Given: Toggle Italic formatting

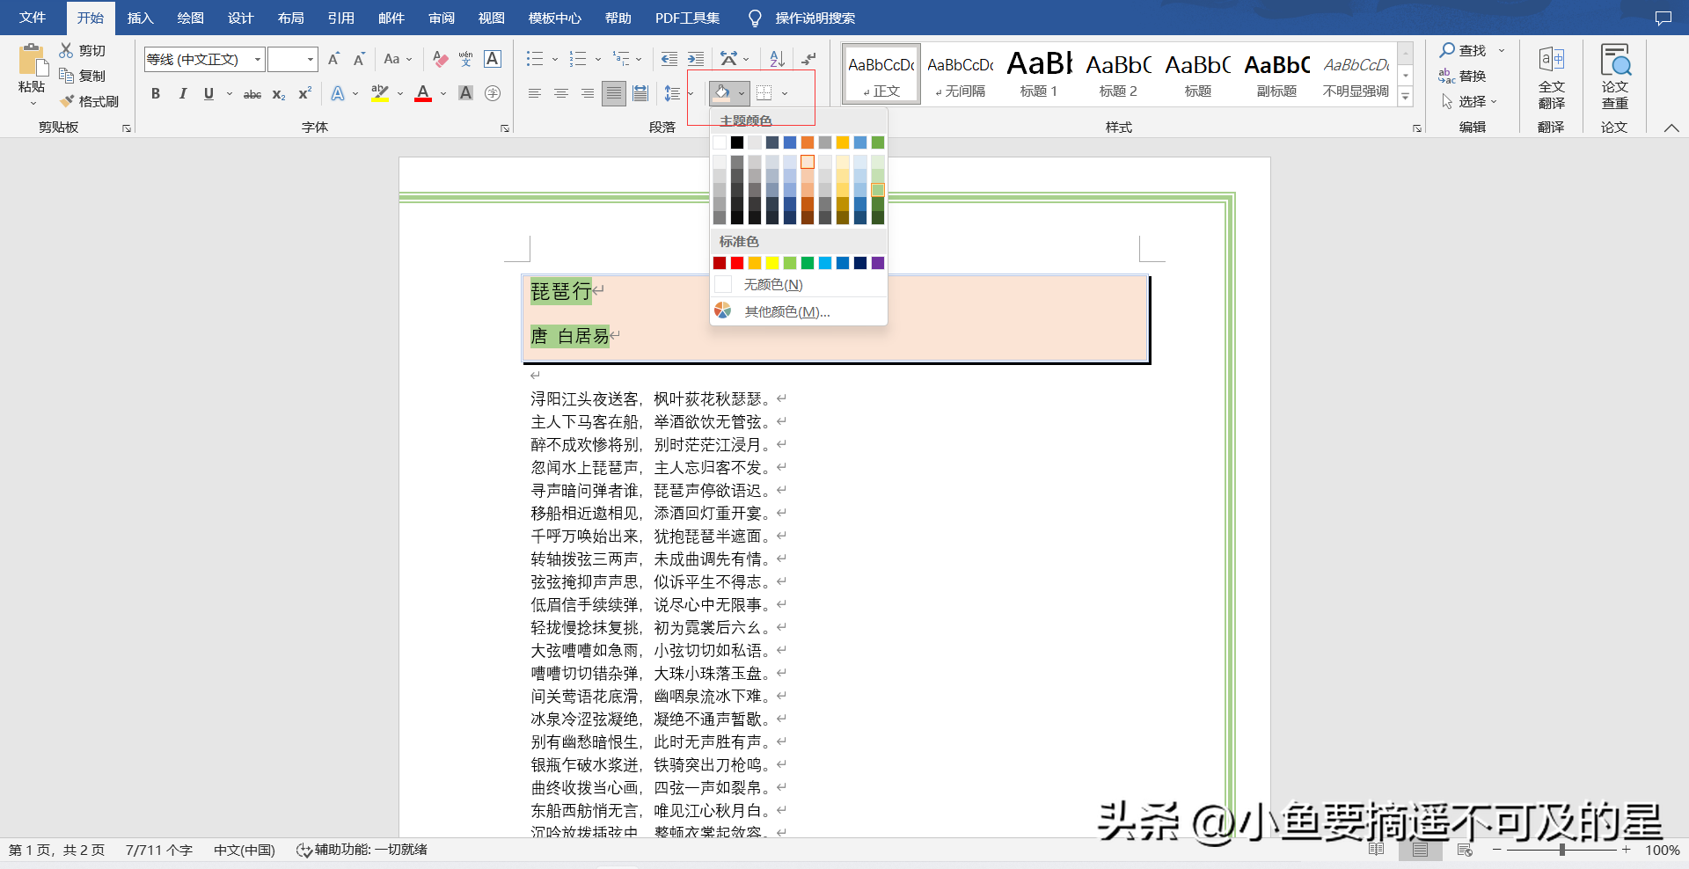Looking at the screenshot, I should pyautogui.click(x=182, y=93).
